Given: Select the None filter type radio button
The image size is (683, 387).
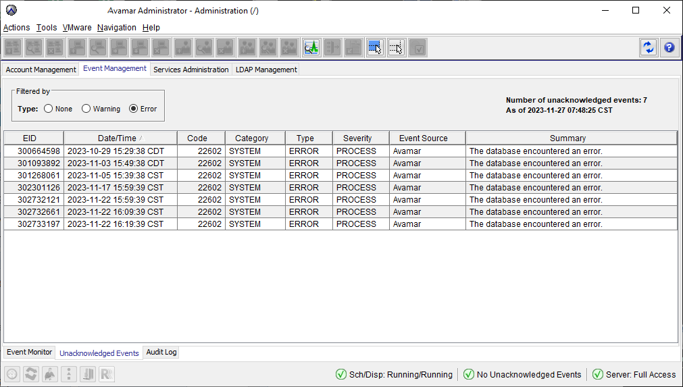Looking at the screenshot, I should click(48, 109).
